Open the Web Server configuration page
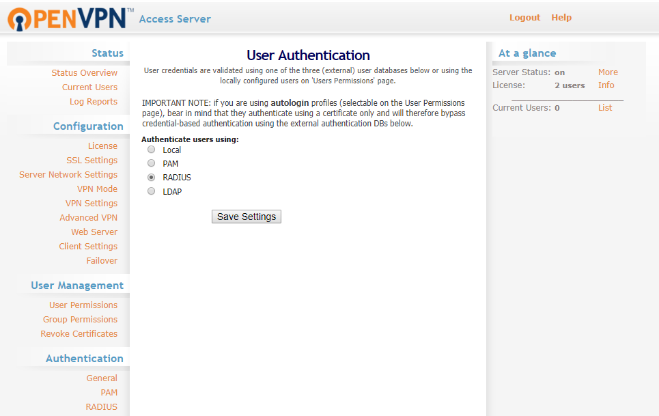The image size is (659, 416). (94, 232)
